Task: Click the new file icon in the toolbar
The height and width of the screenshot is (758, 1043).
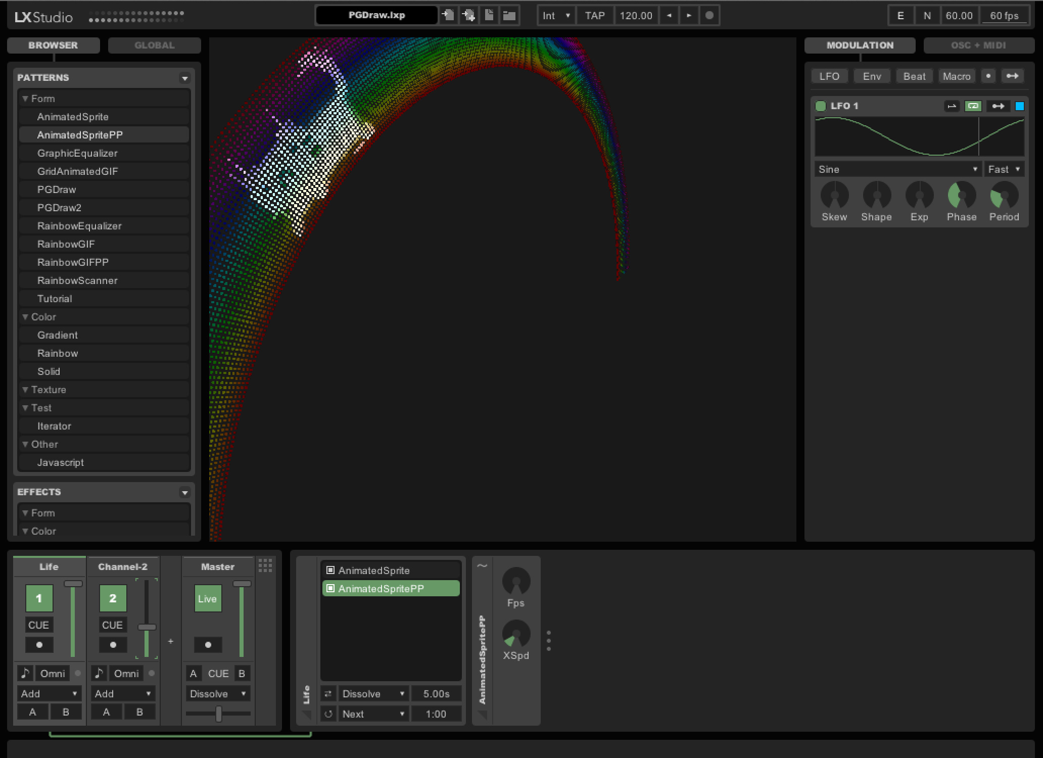Action: click(488, 15)
